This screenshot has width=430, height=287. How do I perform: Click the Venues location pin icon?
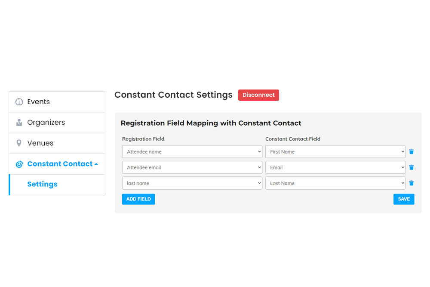point(18,143)
